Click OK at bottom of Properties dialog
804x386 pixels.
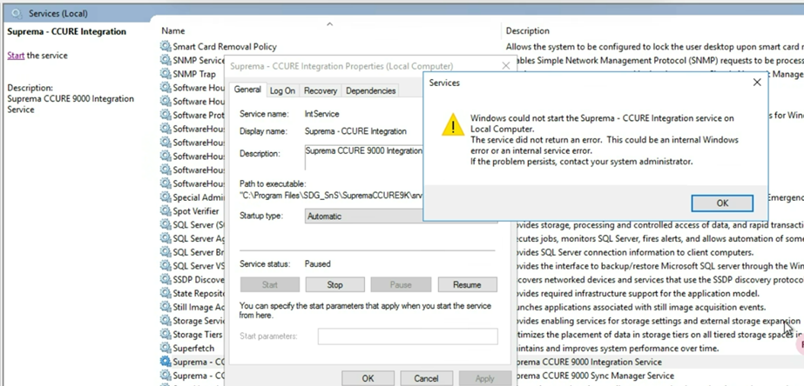(368, 378)
